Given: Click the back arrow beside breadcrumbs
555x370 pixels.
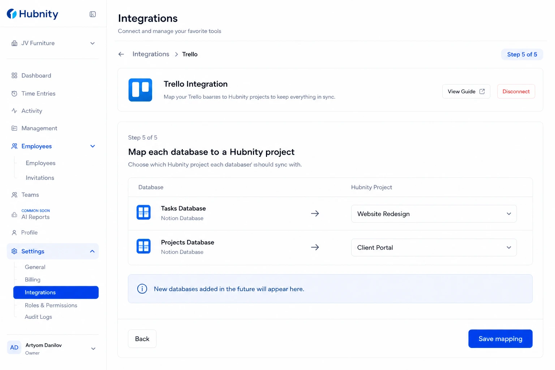Looking at the screenshot, I should (x=121, y=54).
